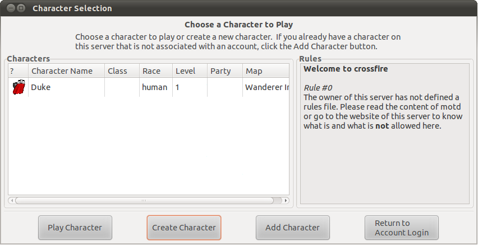The height and width of the screenshot is (245, 478).
Task: Click the Add Character button
Action: pos(292,228)
